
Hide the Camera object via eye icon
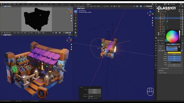click(x=181, y=21)
